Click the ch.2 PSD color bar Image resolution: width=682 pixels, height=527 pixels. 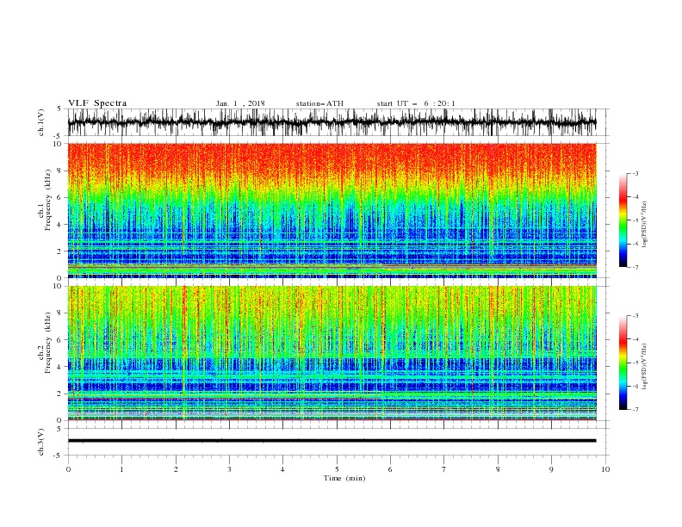point(623,363)
